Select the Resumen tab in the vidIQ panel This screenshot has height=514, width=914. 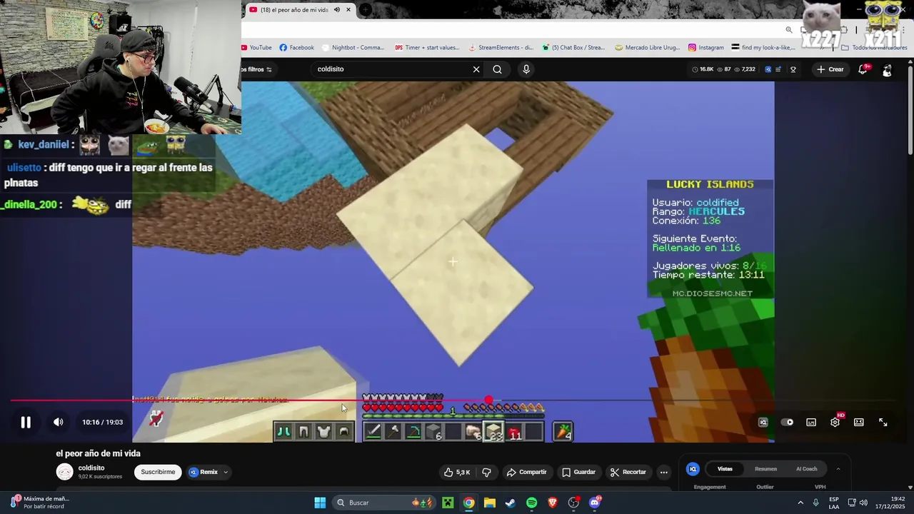pos(765,469)
